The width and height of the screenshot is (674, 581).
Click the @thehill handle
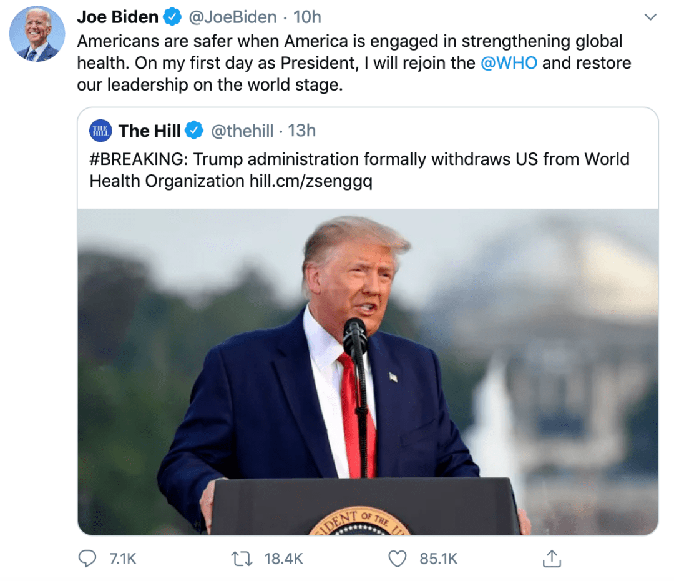point(242,131)
